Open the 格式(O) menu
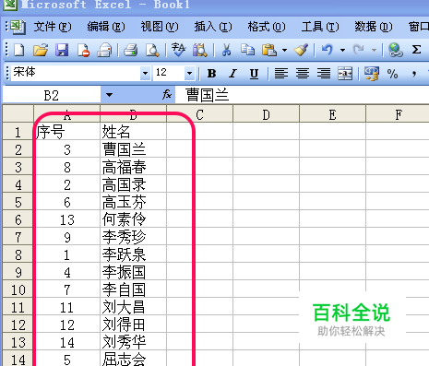429x366 pixels. (x=267, y=27)
